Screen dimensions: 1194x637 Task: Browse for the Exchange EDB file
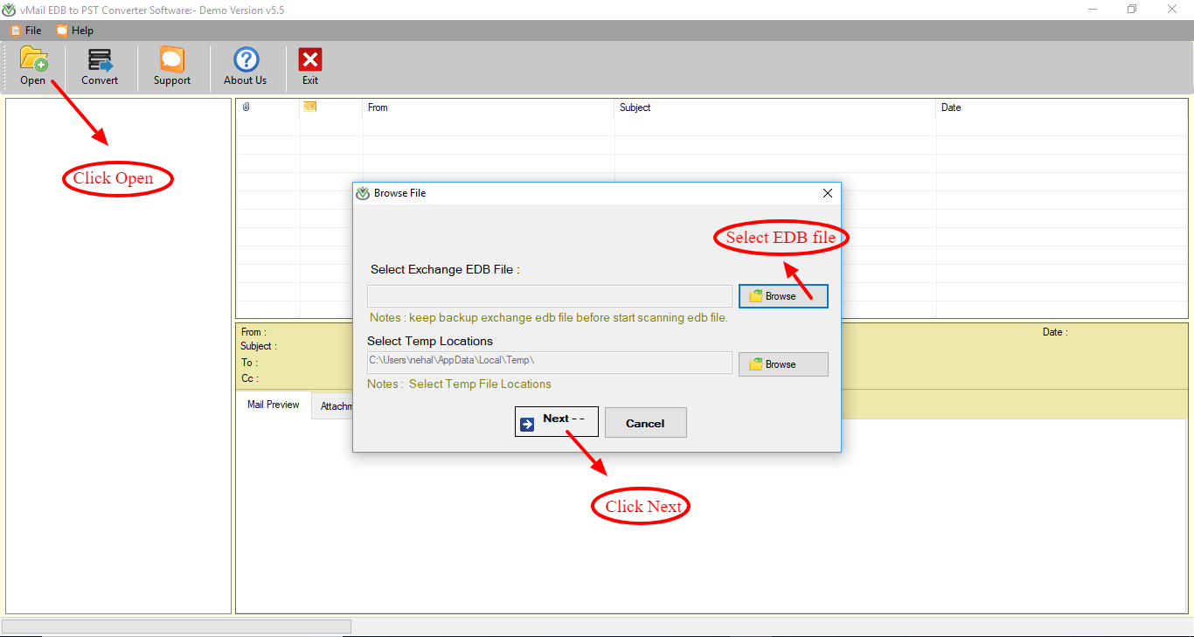pyautogui.click(x=783, y=296)
